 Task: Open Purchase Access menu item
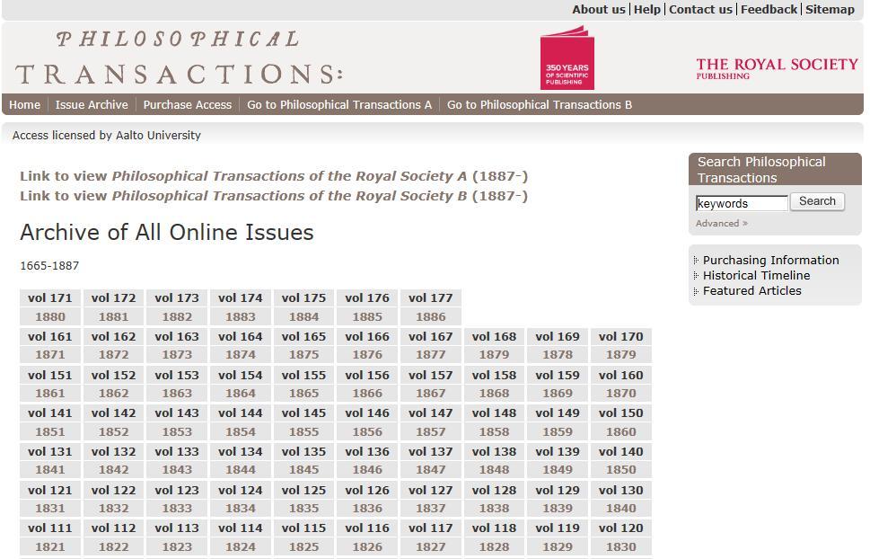[x=188, y=104]
